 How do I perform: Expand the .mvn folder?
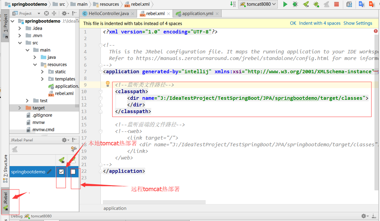pyautogui.click(x=20, y=36)
